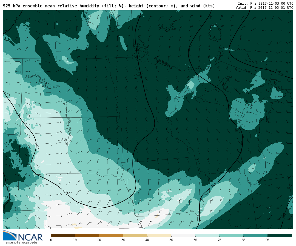
Task: Click the 0-10% dark brown colorbar swatch
Action: coord(63,235)
